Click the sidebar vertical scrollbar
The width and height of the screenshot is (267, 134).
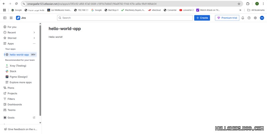click(x=40, y=70)
